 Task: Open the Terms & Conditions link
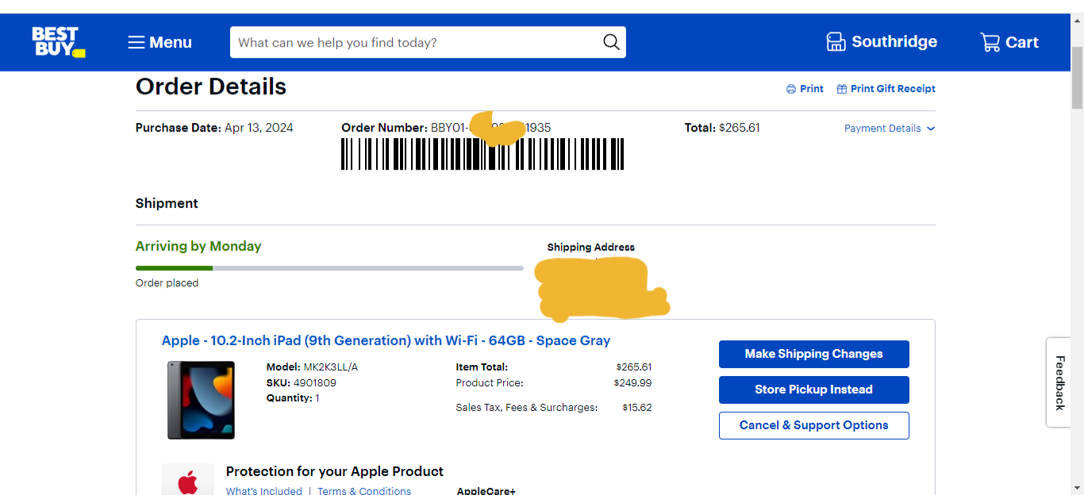pos(364,490)
